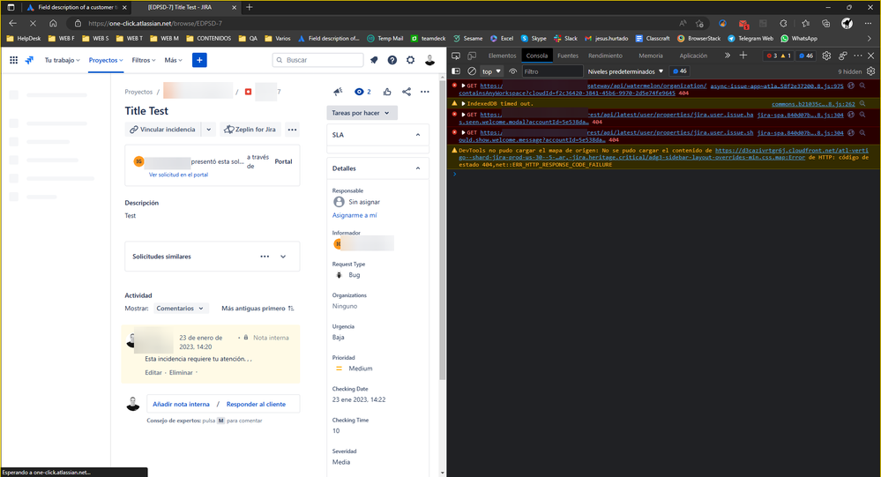Open DevTools customize three-dot menu
The width and height of the screenshot is (881, 477).
[857, 56]
